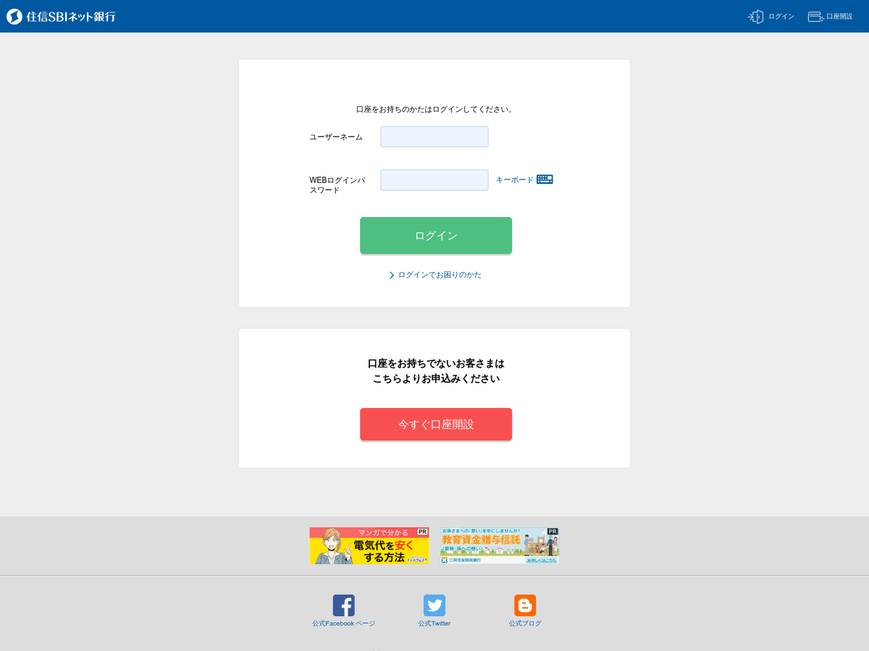Click the account opening icon in the header
Viewport: 869px width, 651px height.
tap(813, 16)
